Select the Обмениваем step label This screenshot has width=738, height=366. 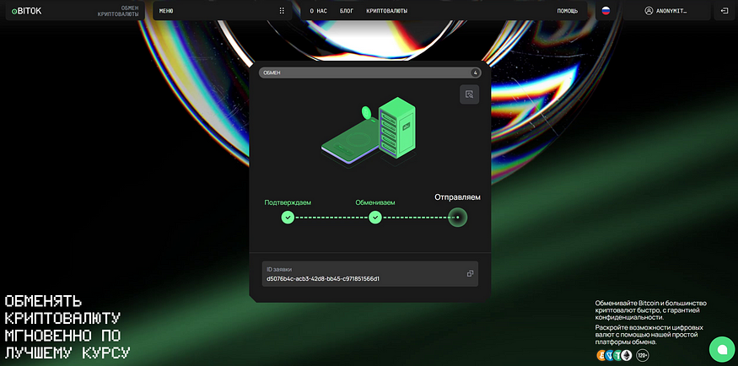(375, 202)
